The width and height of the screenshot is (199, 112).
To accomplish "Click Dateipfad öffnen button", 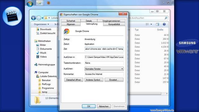I will click(x=74, y=80).
